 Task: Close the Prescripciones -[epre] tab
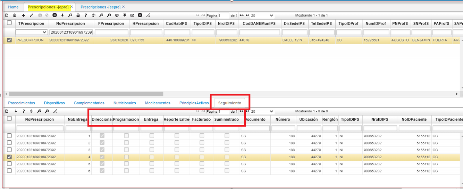[x=71, y=7]
